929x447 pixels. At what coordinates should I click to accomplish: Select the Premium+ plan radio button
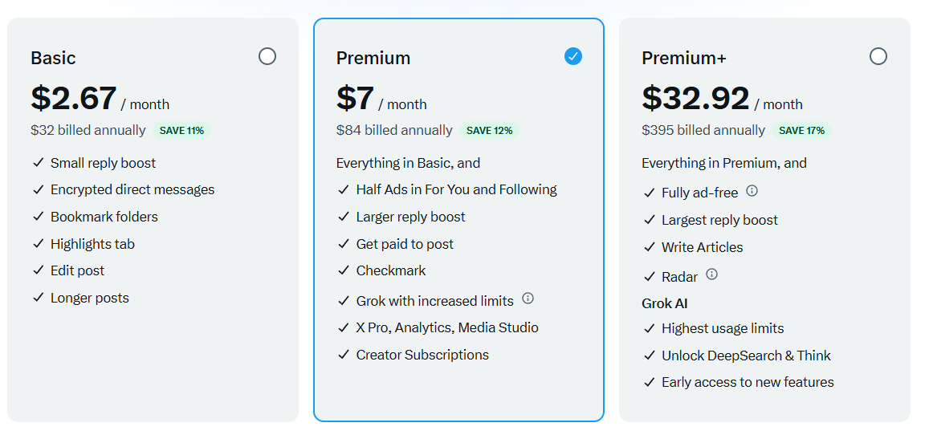pos(878,56)
